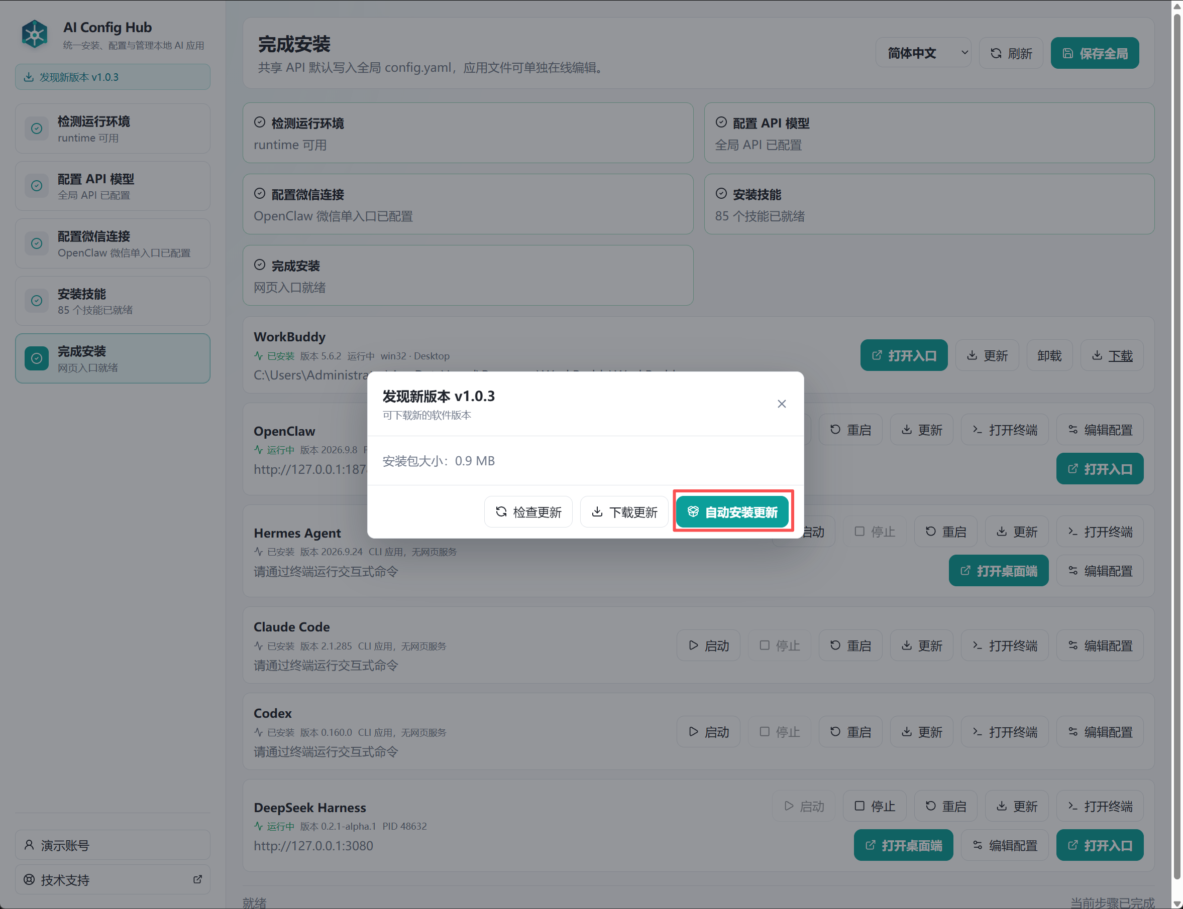Select the detect runtime environment sidebar step

point(113,129)
